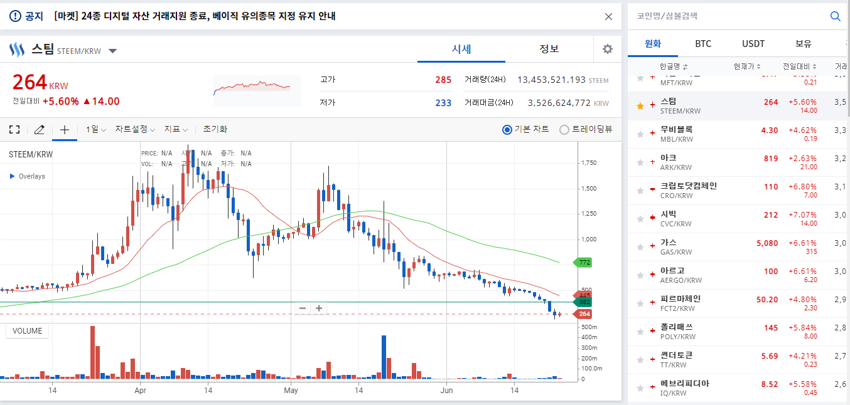Open the 1일 interval dropdown
850x405 pixels.
pos(95,129)
